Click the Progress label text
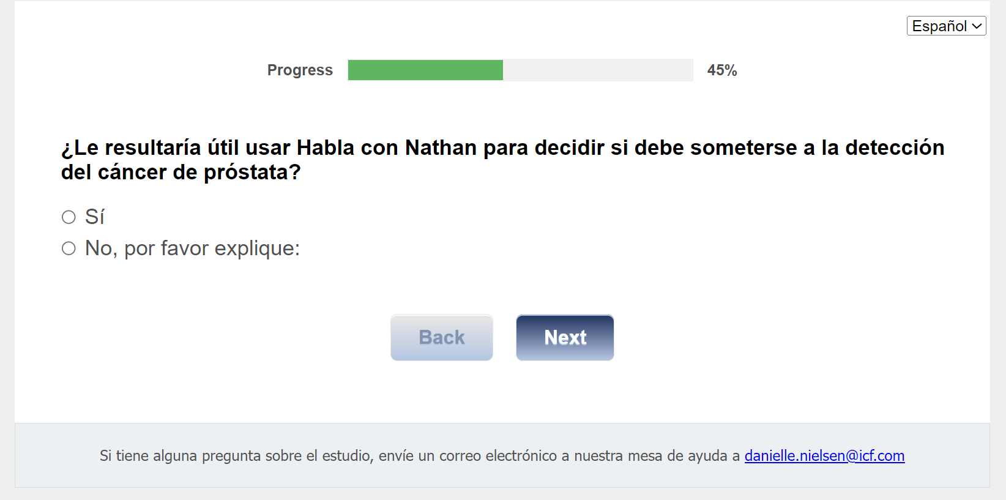This screenshot has width=1006, height=500. point(300,70)
